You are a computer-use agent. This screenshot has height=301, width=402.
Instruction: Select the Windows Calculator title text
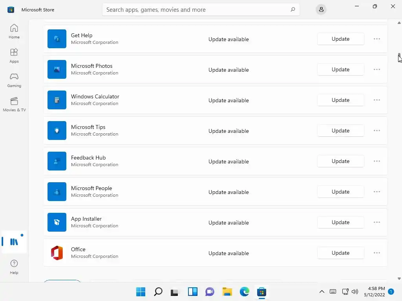95,96
